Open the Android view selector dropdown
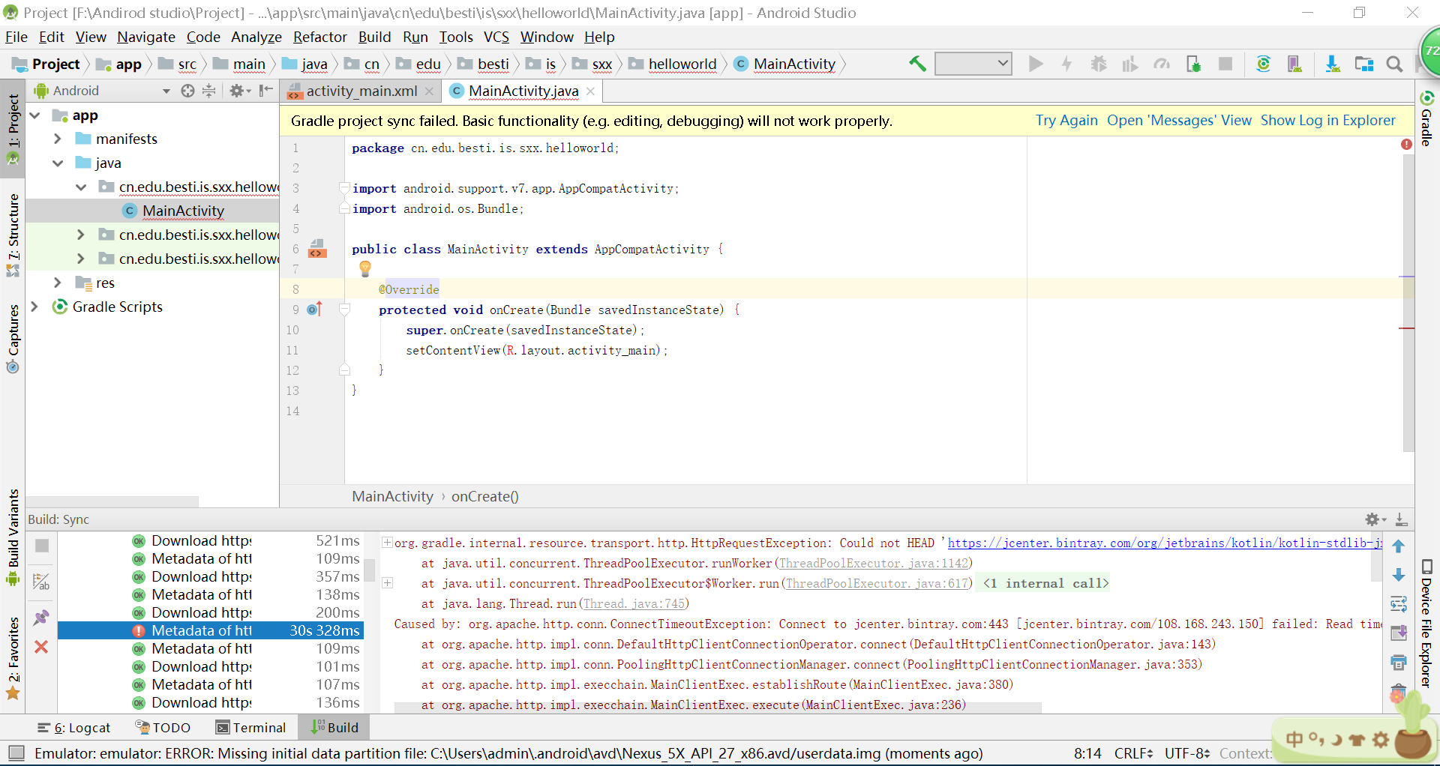Screen dimensions: 1440x766 (x=166, y=91)
